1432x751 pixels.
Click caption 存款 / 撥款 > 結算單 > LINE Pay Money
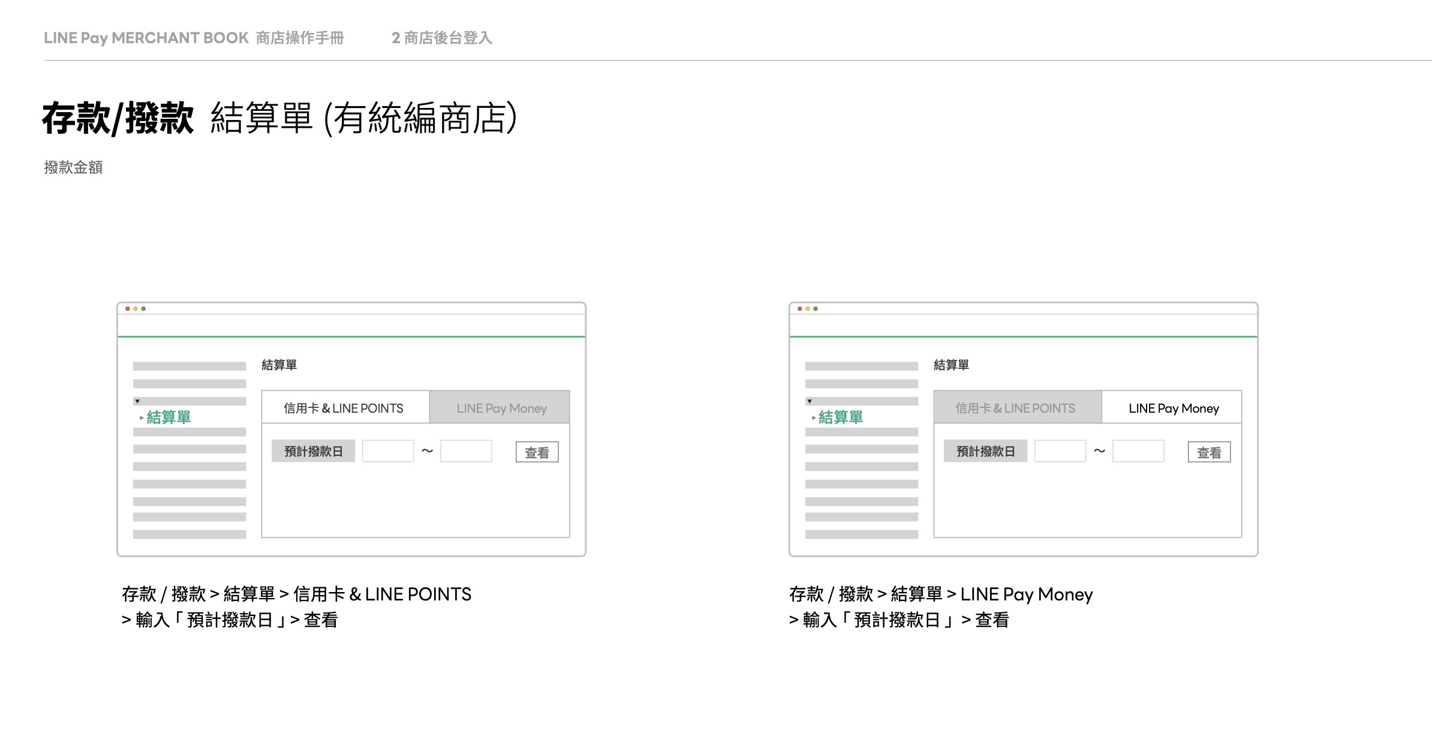click(x=941, y=594)
